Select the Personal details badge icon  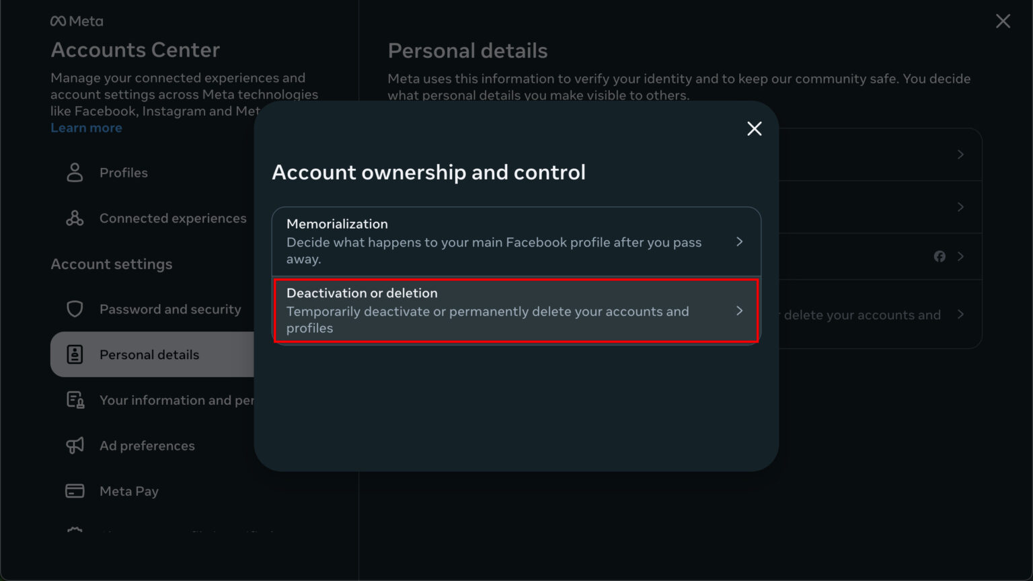[75, 354]
